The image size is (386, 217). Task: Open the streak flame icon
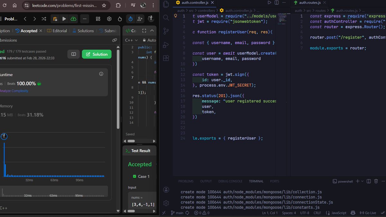(120, 19)
